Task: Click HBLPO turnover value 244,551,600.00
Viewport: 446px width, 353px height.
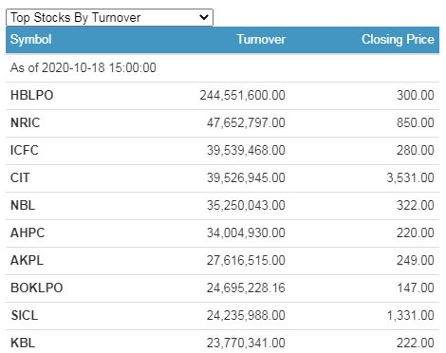Action: pyautogui.click(x=242, y=95)
